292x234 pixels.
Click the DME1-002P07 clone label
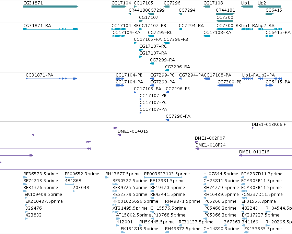click(210, 138)
